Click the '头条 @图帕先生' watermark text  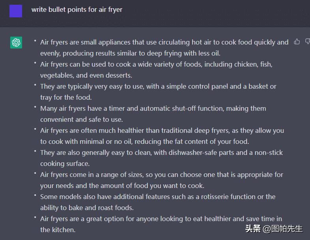pyautogui.click(x=274, y=229)
